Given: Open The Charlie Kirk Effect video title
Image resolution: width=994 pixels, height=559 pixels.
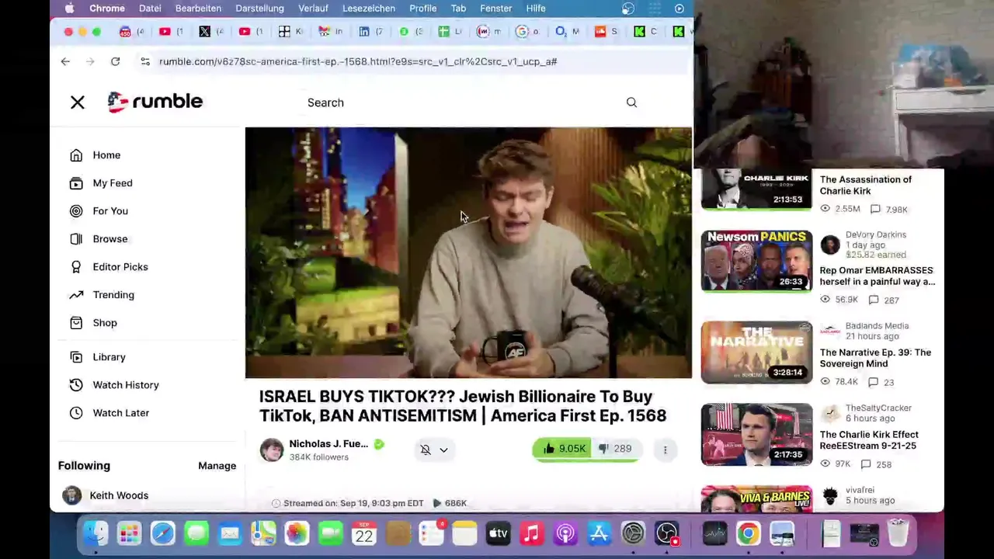Looking at the screenshot, I should pyautogui.click(x=869, y=440).
